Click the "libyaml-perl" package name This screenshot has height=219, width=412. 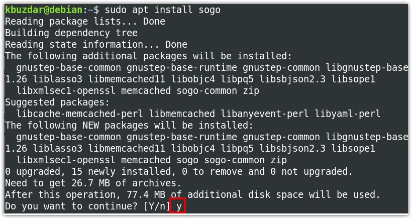(347, 114)
